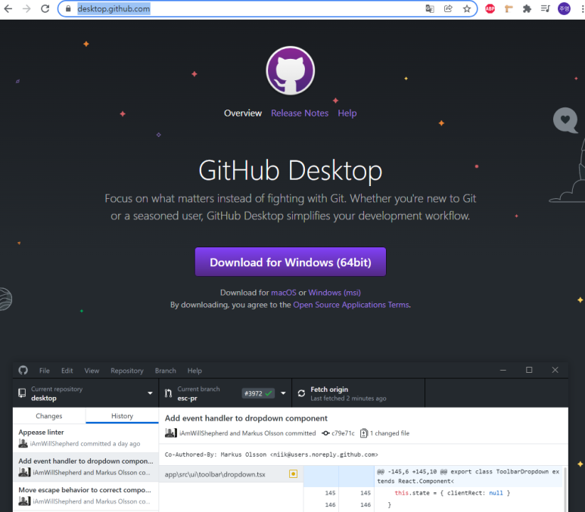Click the this.state clientRect code line
The height and width of the screenshot is (512, 585).
[x=452, y=493]
